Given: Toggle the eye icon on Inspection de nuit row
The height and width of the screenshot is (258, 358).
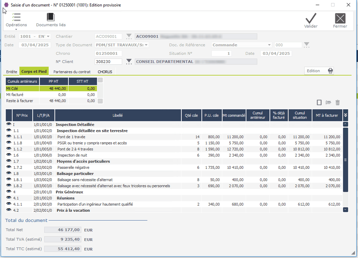Looking at the screenshot, I should point(9,155).
